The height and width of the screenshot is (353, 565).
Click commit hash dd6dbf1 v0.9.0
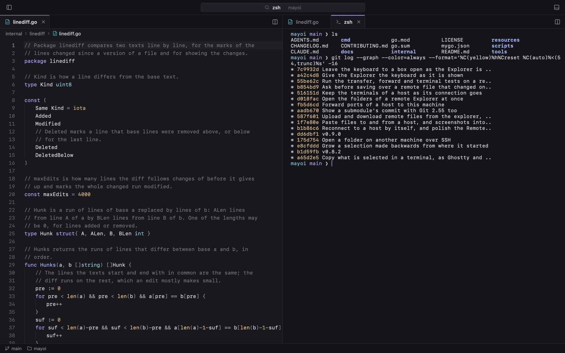[x=308, y=134]
